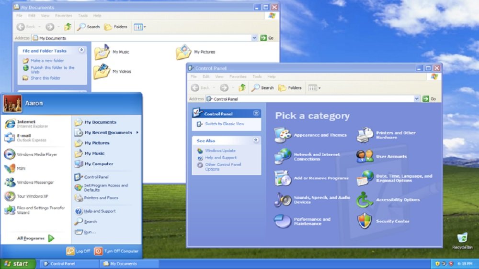
Task: Launch Windows Media Player from Start menu
Action: click(x=10, y=154)
